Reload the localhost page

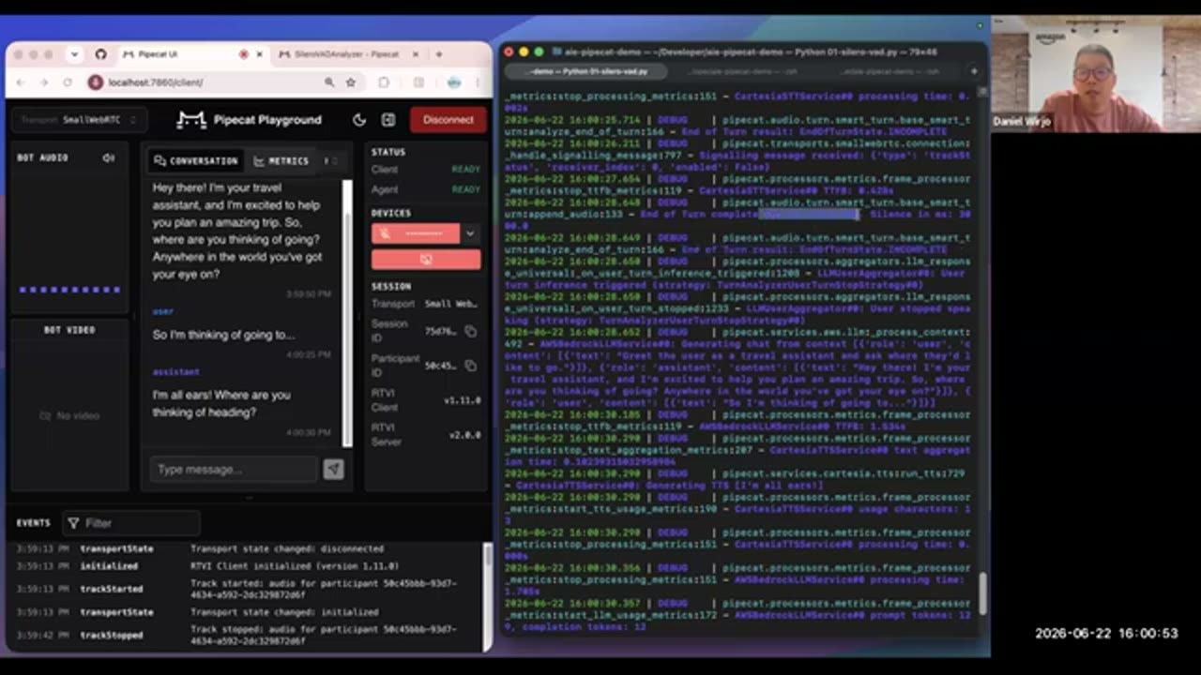(x=68, y=82)
